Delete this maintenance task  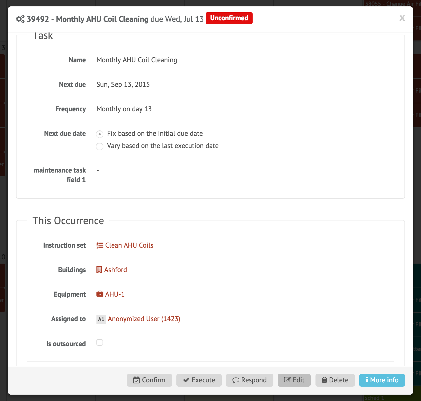335,380
